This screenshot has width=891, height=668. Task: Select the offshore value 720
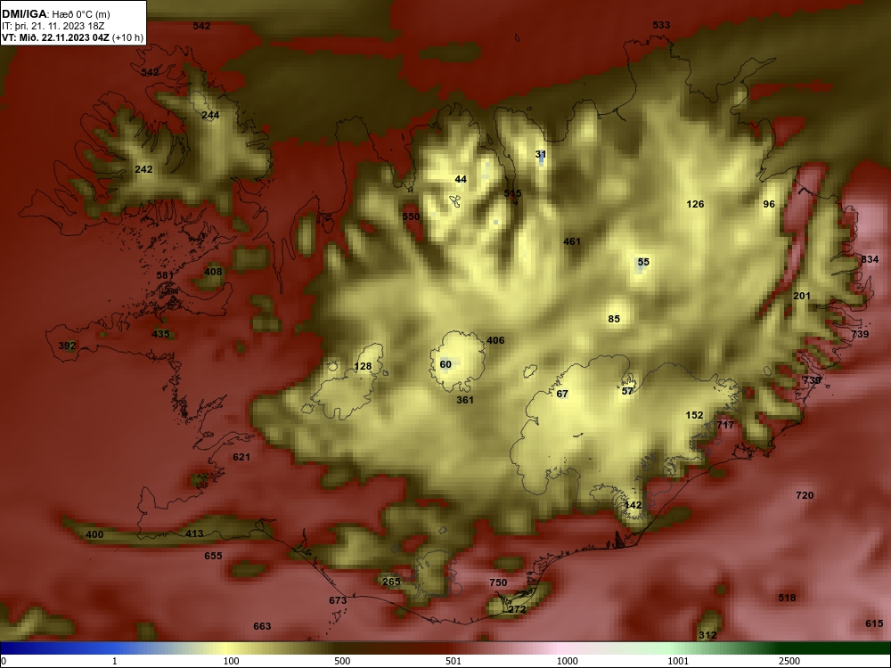(805, 495)
